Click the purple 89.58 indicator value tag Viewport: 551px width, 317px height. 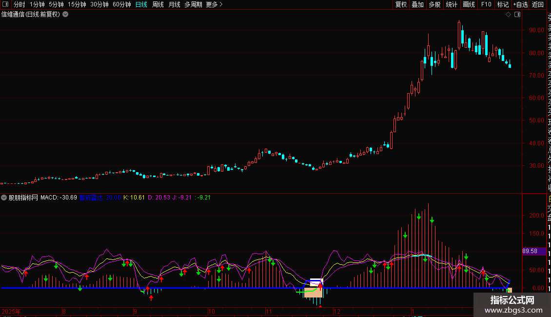pyautogui.click(x=530, y=251)
